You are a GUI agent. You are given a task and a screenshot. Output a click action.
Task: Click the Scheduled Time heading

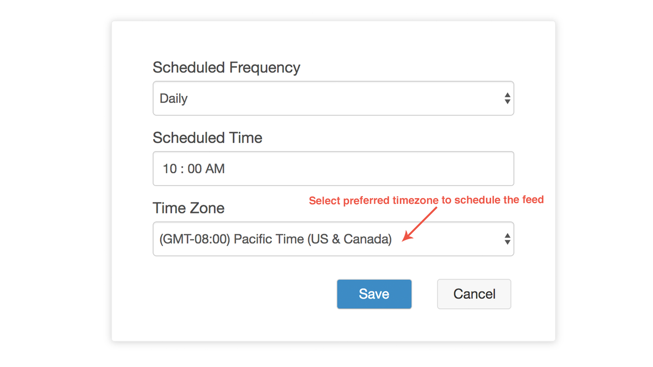(207, 137)
